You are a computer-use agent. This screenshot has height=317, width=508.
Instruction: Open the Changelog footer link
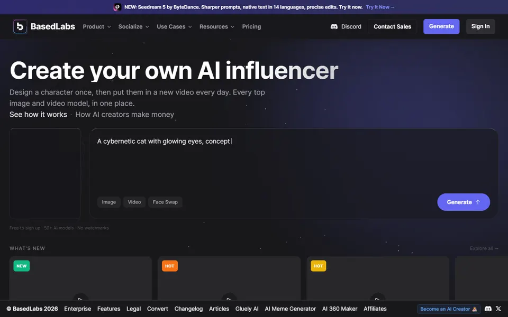pyautogui.click(x=188, y=309)
